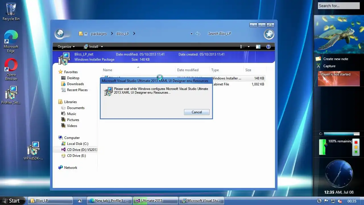This screenshot has height=205, width=364.
Task: Click the round tray icon left of flag
Action: pyautogui.click(x=319, y=201)
